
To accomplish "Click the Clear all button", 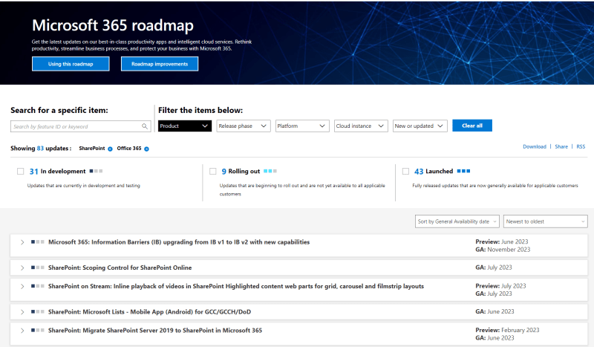I will click(472, 126).
